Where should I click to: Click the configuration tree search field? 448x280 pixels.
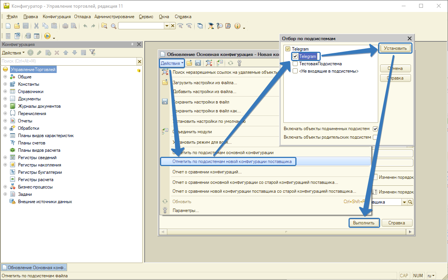[69, 61]
